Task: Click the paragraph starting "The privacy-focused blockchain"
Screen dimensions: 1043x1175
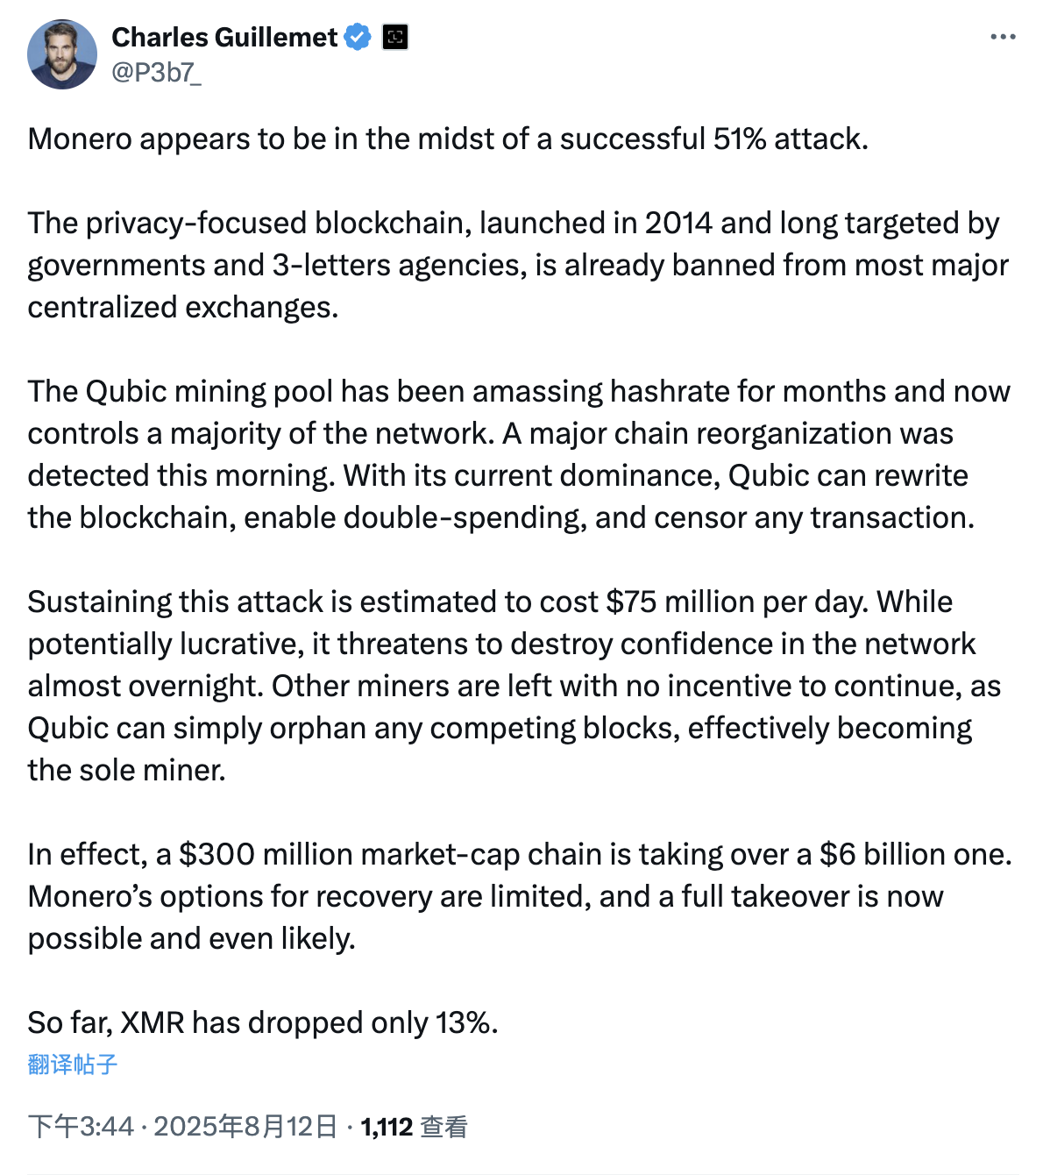Action: tap(518, 265)
